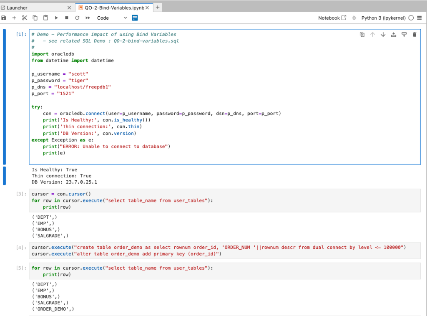Duplicate the active cell using the cell toolbar
The width and height of the screenshot is (427, 316).
[362, 35]
